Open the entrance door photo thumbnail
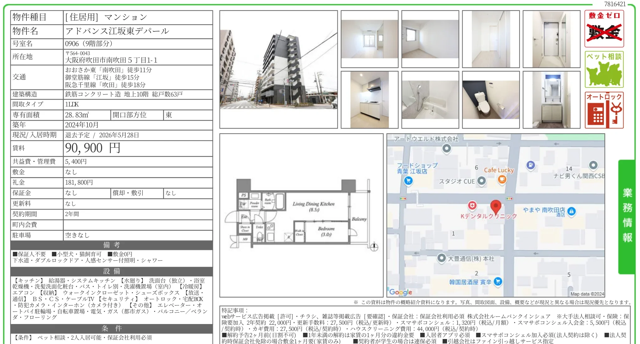640x344 pixels. [x=551, y=39]
